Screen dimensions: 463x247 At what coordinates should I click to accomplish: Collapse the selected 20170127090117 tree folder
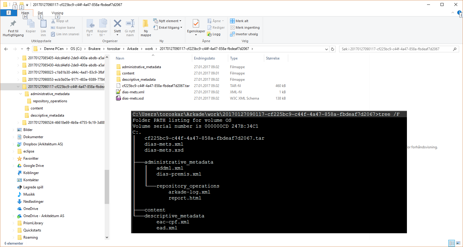[x=18, y=87]
